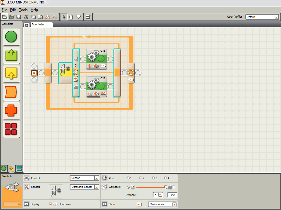
Task: Select Port 4 radio button
Action: (166, 178)
